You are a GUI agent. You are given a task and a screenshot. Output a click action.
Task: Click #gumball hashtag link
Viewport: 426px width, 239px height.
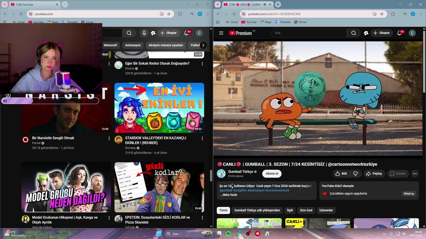point(226,191)
